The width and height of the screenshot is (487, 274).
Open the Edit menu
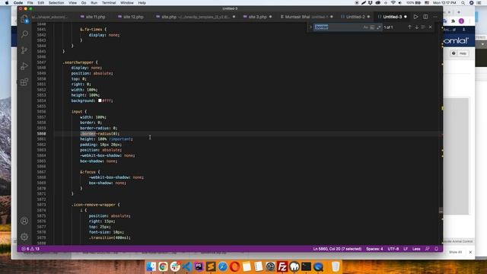tap(40, 3)
